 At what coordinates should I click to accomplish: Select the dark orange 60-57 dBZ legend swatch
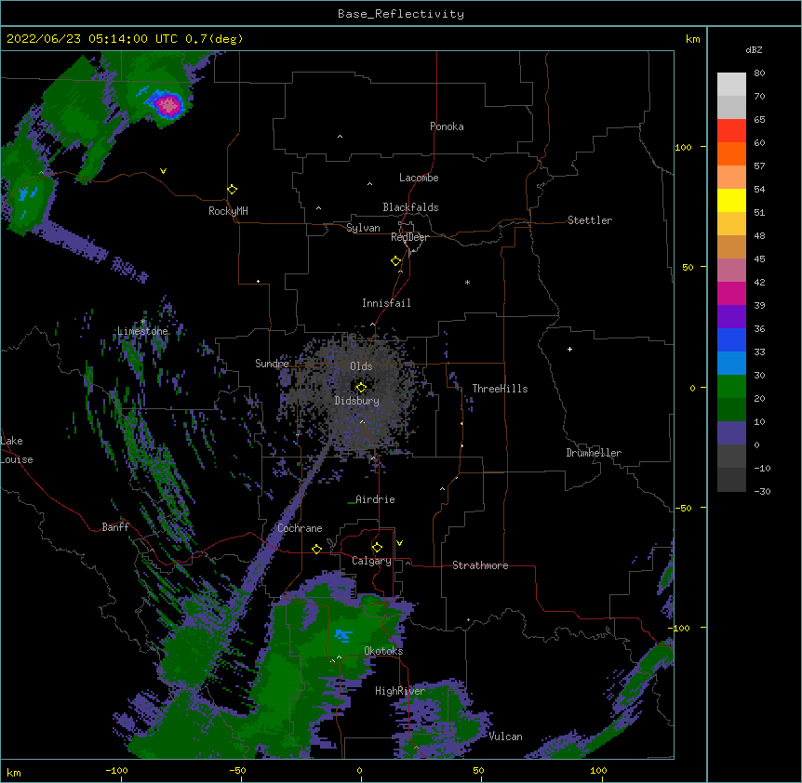(731, 153)
